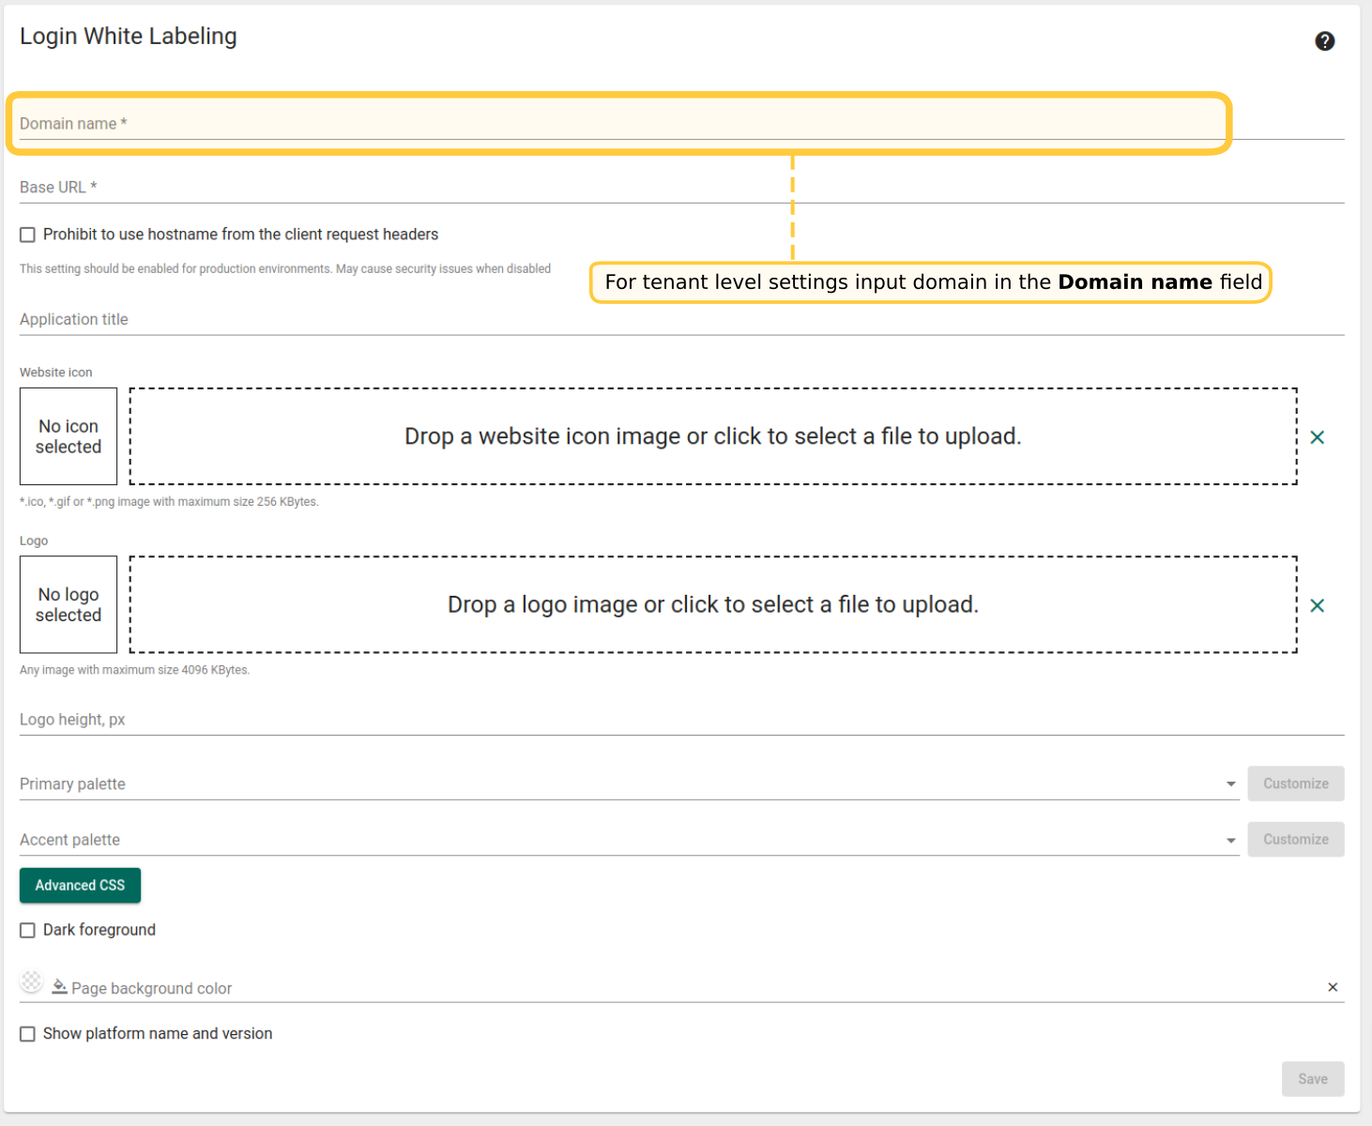Image resolution: width=1372 pixels, height=1126 pixels.
Task: Click the paint bucket color fill icon
Action: click(x=59, y=986)
